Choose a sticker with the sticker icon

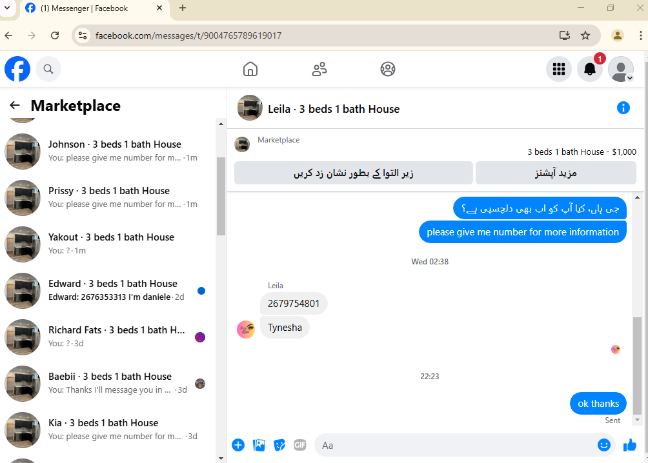[279, 445]
